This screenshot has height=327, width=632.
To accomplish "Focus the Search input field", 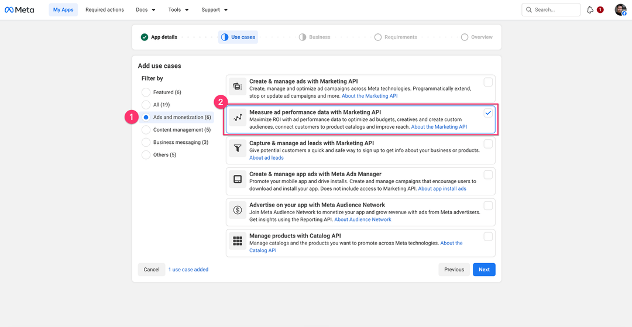I will click(x=551, y=10).
